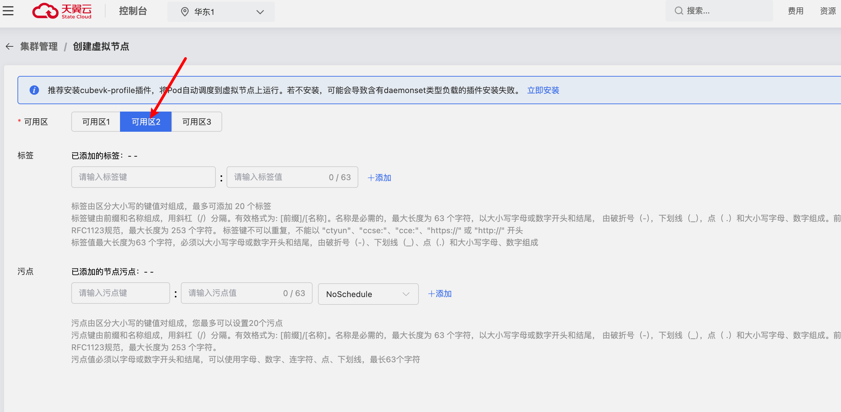Click the search magnifier icon
841x412 pixels.
[x=679, y=11]
